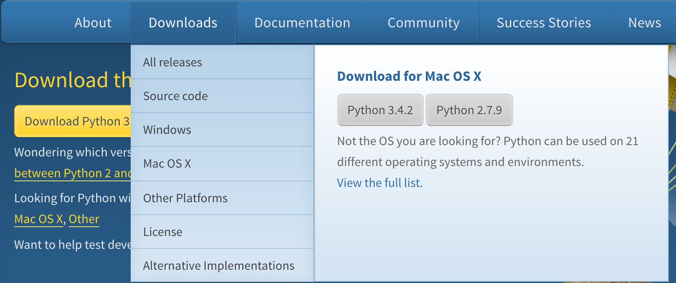
Task: Open the yellow Other link
Action: (x=84, y=219)
